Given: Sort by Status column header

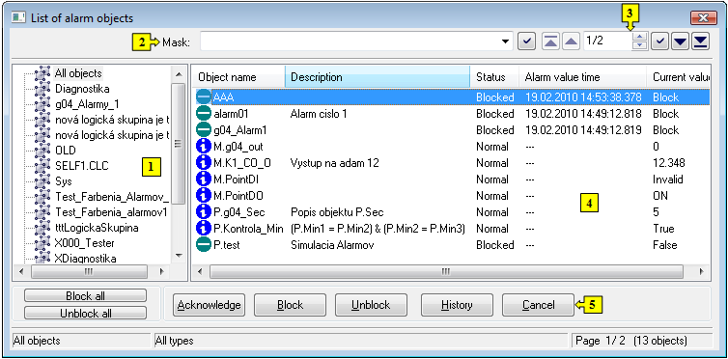Looking at the screenshot, I should click(494, 77).
